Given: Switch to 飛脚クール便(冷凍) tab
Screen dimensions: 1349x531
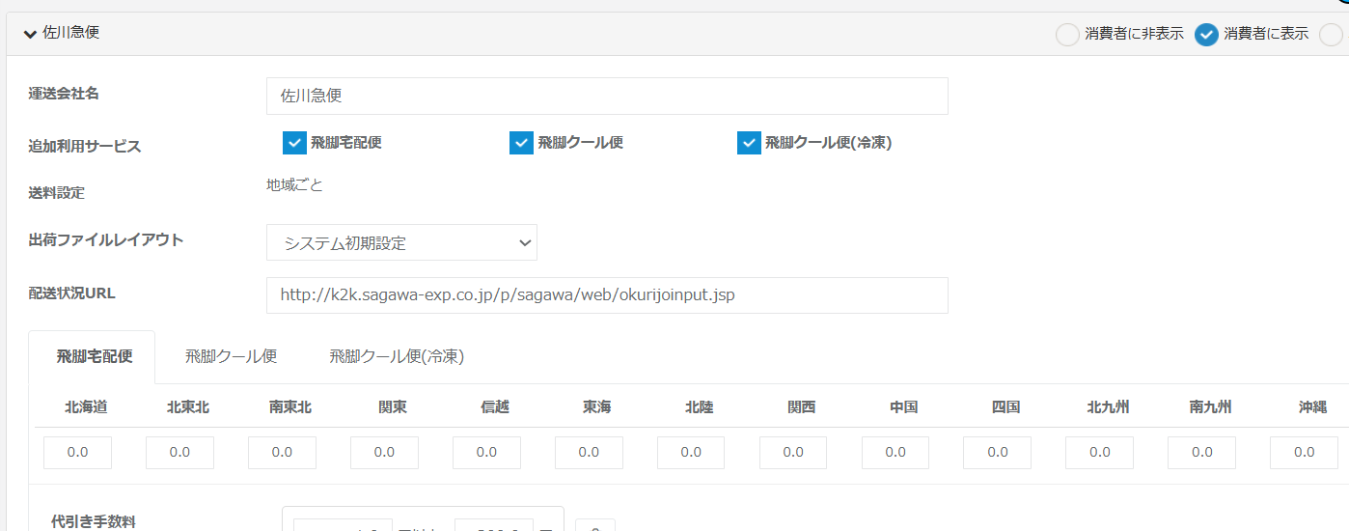Looking at the screenshot, I should point(397,356).
